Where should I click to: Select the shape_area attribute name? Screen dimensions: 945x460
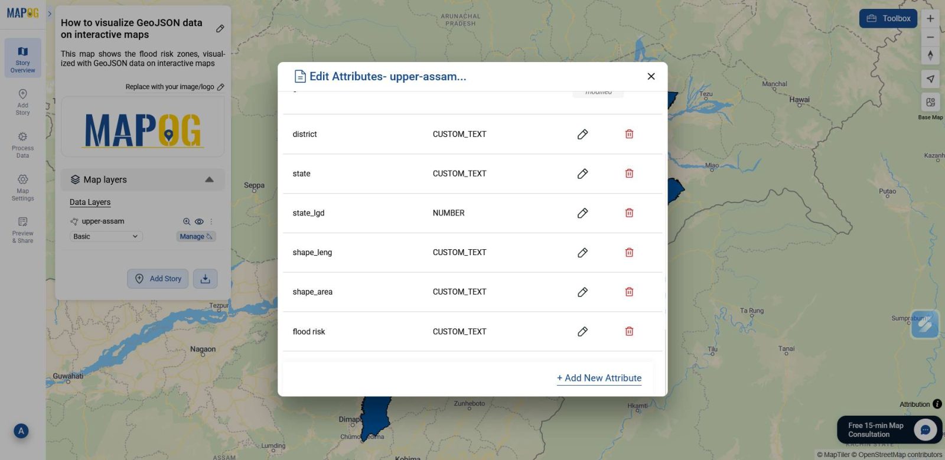tap(312, 292)
